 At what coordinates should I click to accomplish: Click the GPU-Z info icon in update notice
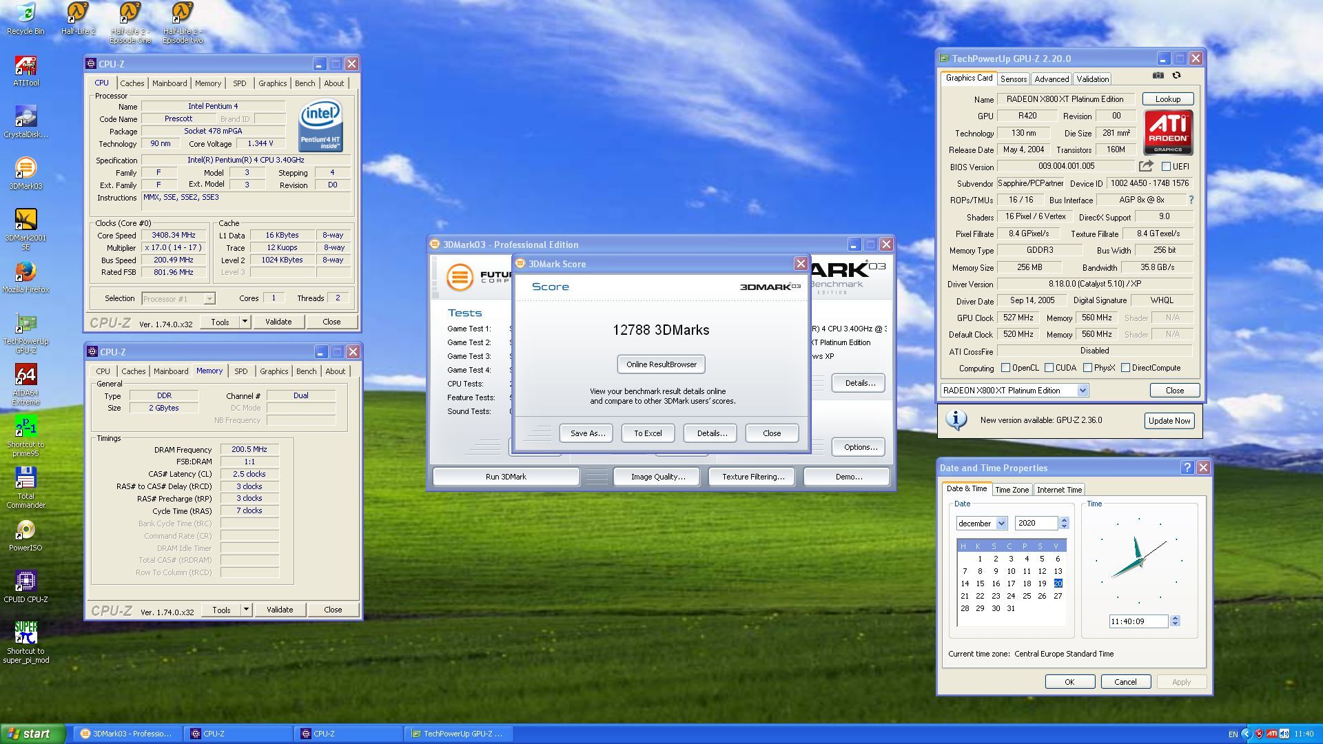tap(956, 420)
